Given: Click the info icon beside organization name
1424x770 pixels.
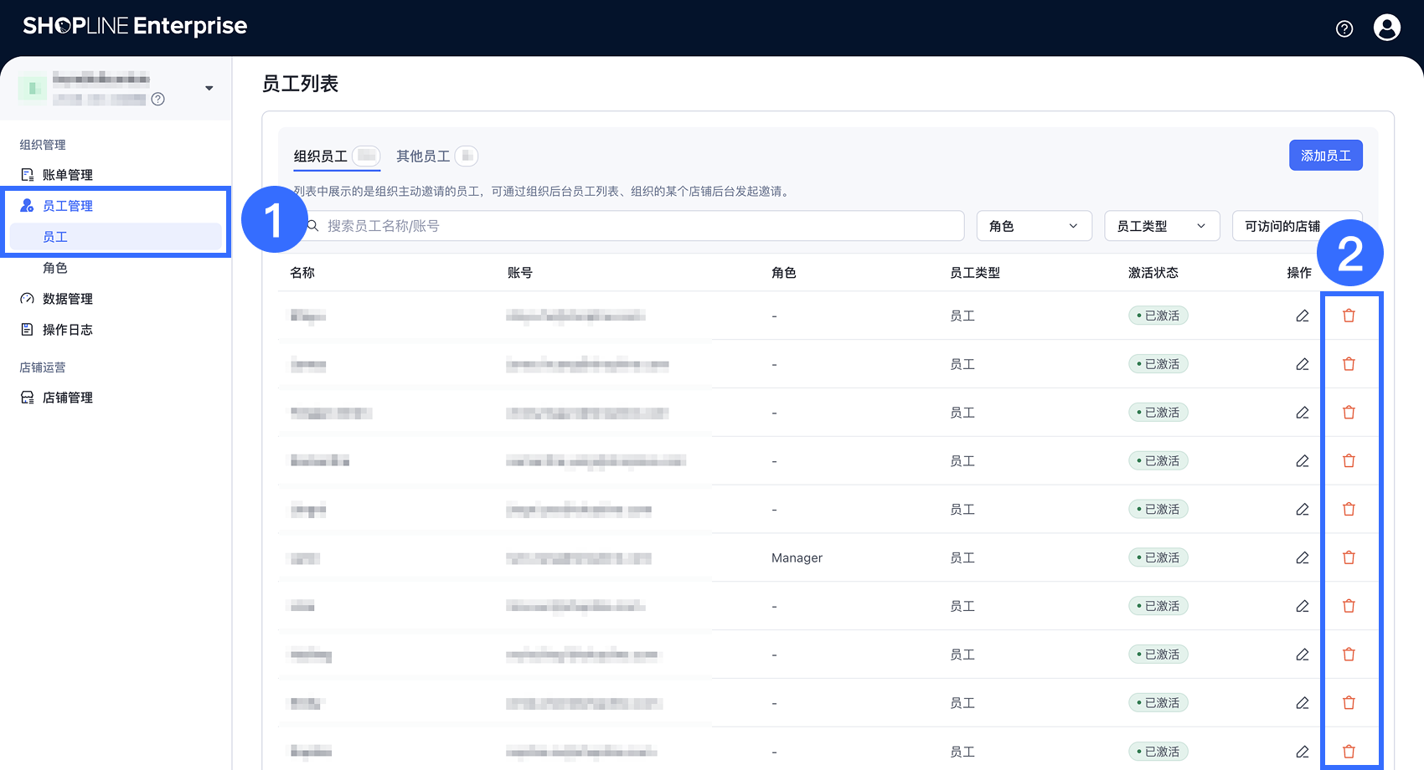Looking at the screenshot, I should tap(157, 100).
